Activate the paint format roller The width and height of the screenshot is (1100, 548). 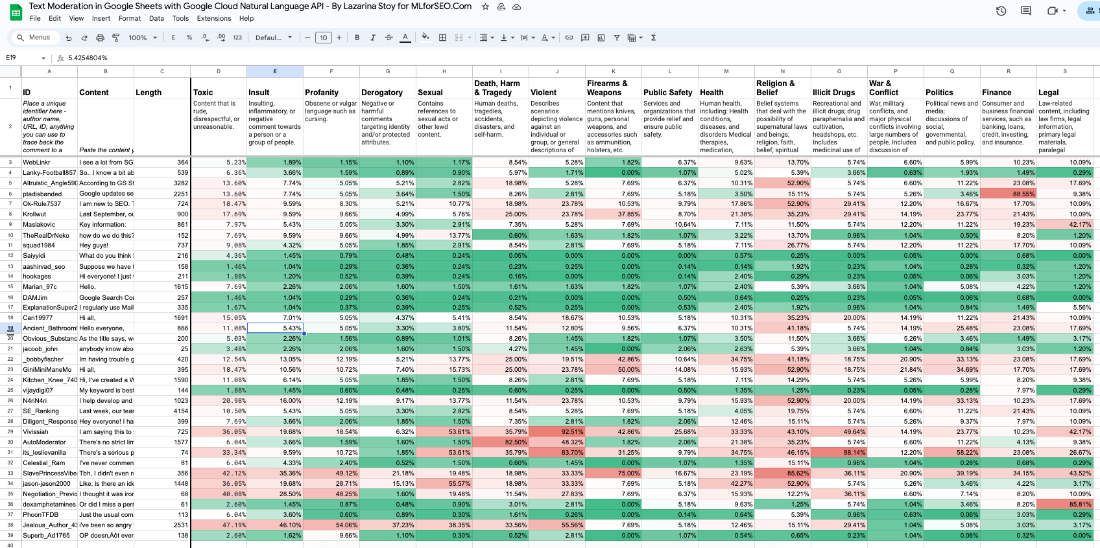point(116,38)
